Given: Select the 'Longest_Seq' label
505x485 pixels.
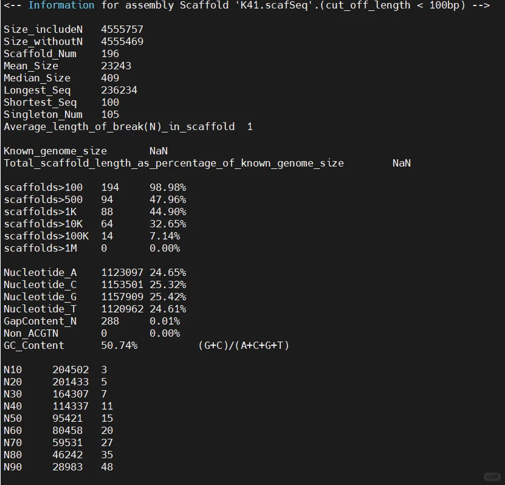Looking at the screenshot, I should tap(37, 90).
